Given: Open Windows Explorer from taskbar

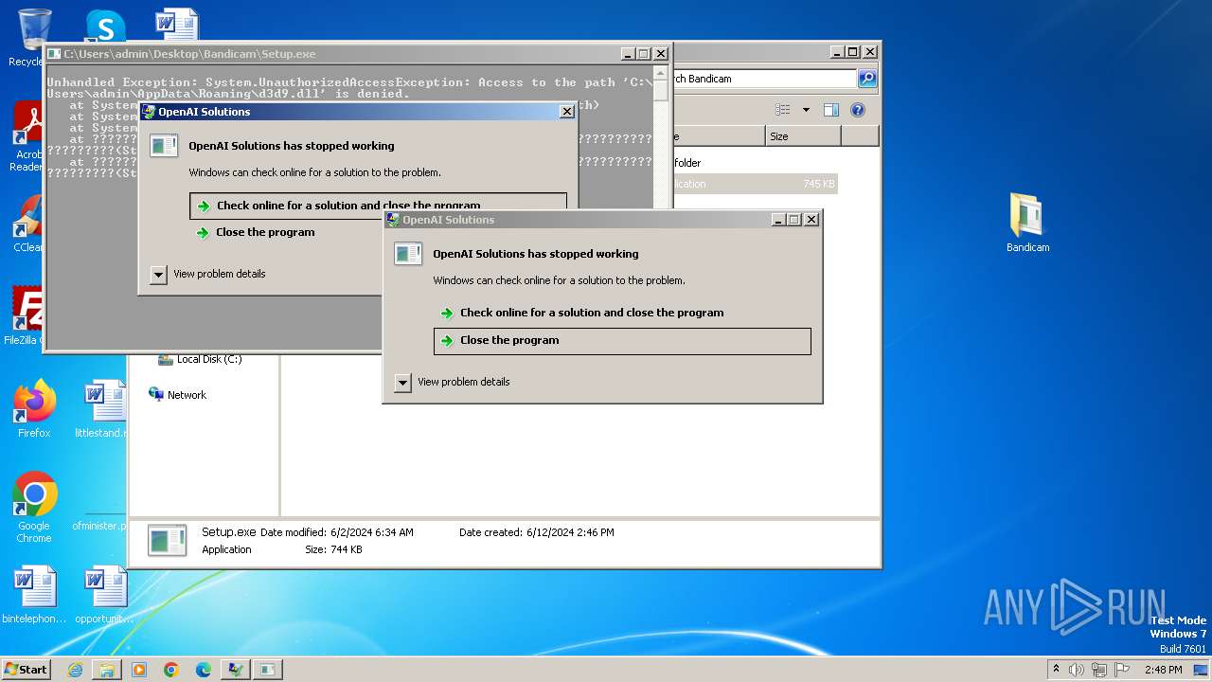Looking at the screenshot, I should coord(107,670).
